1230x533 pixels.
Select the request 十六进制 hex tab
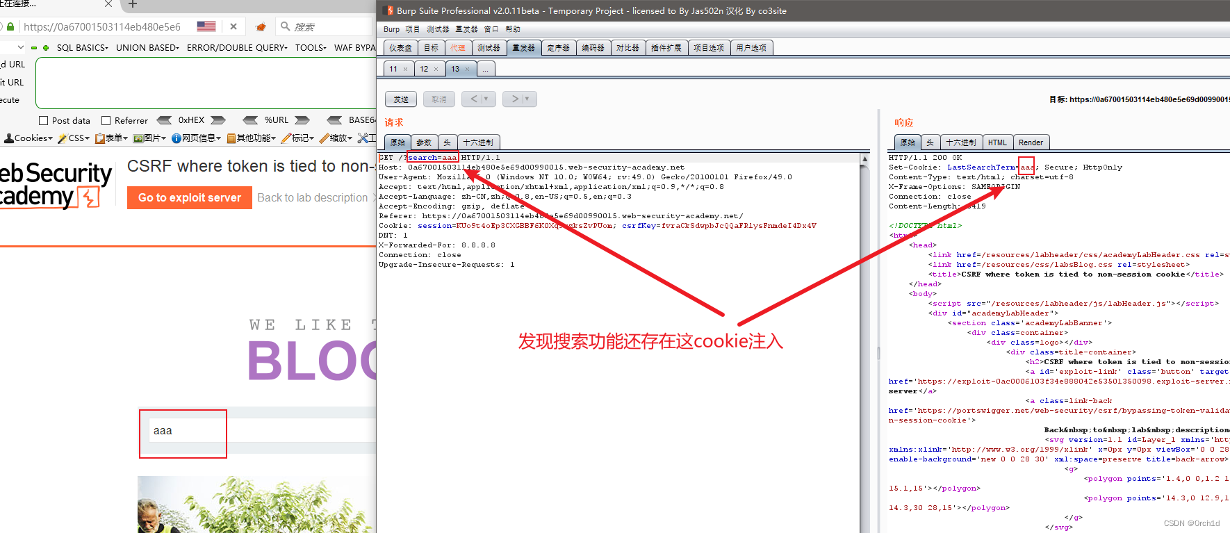click(x=478, y=142)
